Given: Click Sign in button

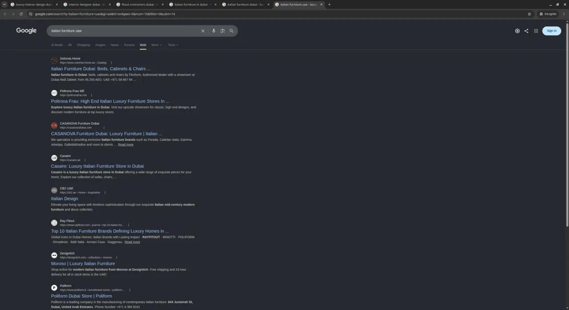Looking at the screenshot, I should [552, 31].
